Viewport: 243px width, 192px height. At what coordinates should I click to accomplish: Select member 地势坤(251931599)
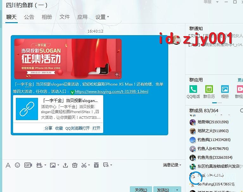click(213, 122)
